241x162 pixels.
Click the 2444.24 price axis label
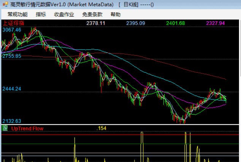pos(11,88)
